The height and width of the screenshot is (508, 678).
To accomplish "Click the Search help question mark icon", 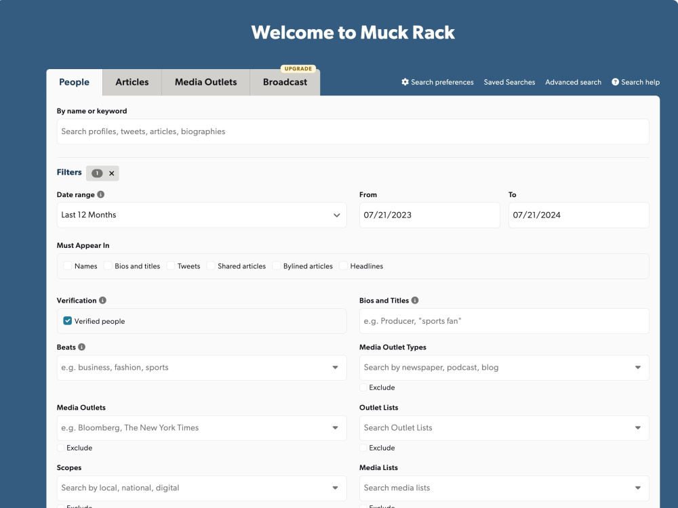I will coord(615,82).
